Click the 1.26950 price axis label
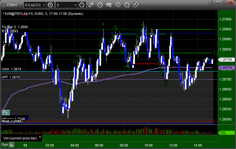The width and height of the screenshot is (236, 149). [225, 29]
